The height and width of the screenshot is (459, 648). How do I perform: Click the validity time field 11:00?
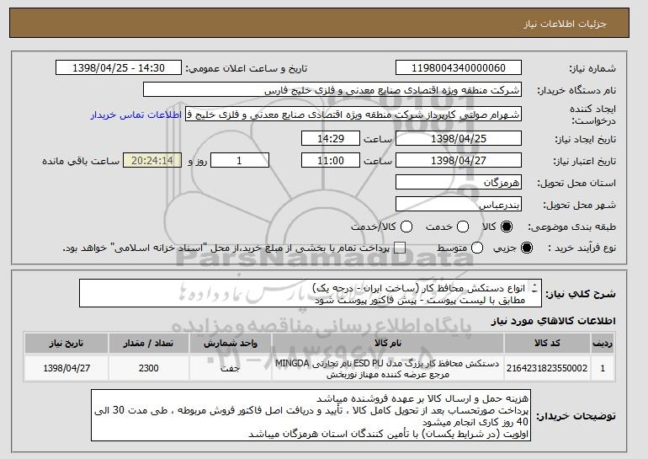(331, 161)
